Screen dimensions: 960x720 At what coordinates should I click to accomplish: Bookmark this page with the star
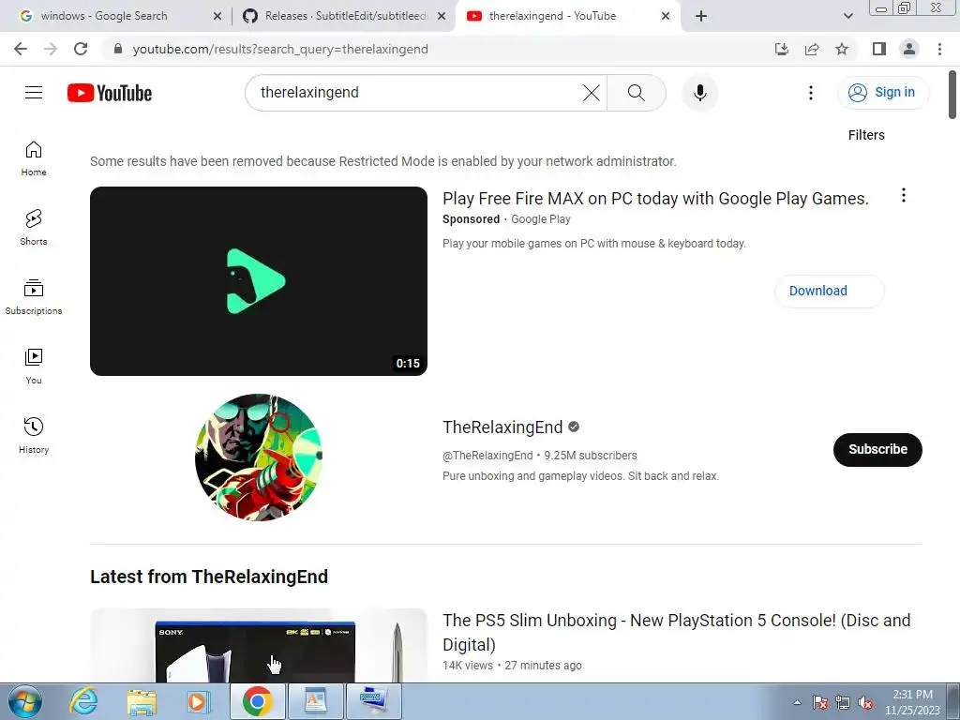pyautogui.click(x=842, y=49)
